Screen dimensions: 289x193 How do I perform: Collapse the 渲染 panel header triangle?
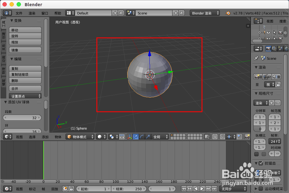point(255,67)
